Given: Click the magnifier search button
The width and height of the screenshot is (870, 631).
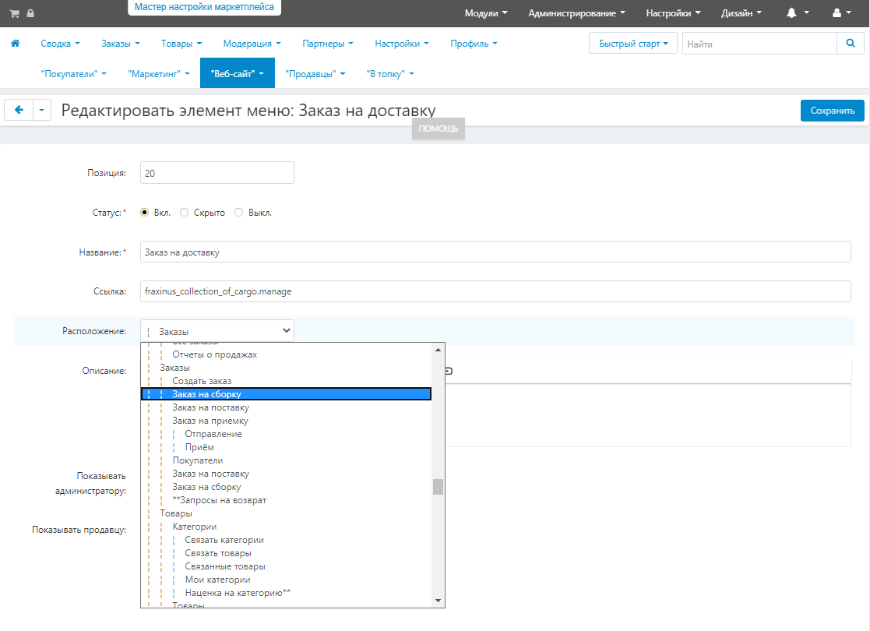Looking at the screenshot, I should [850, 44].
